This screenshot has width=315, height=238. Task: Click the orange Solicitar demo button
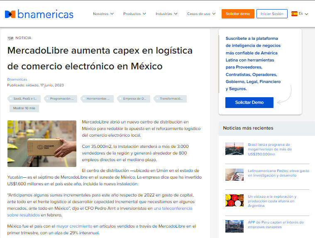click(238, 14)
